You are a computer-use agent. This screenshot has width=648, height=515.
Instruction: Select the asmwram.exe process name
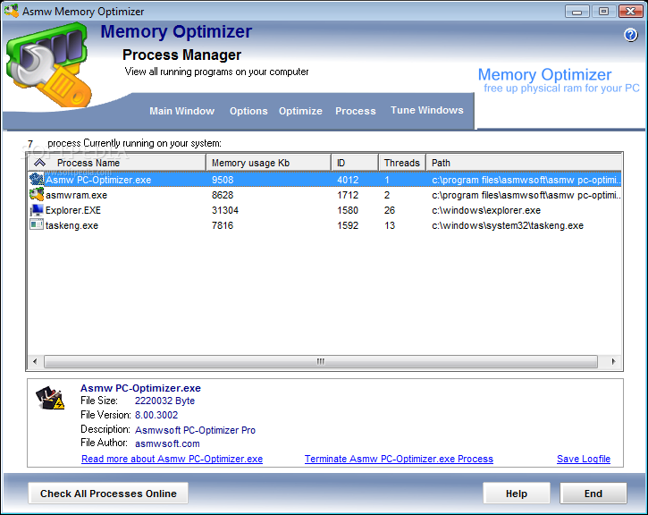coord(77,195)
